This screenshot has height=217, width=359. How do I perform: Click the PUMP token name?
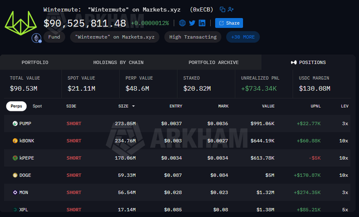coord(25,124)
